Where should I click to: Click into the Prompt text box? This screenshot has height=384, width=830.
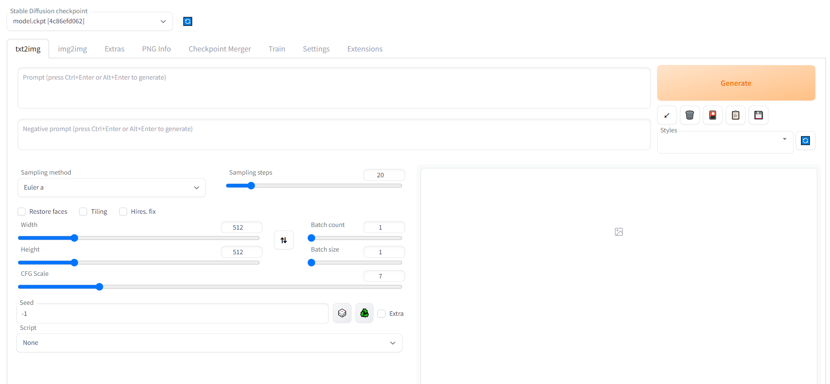(334, 88)
